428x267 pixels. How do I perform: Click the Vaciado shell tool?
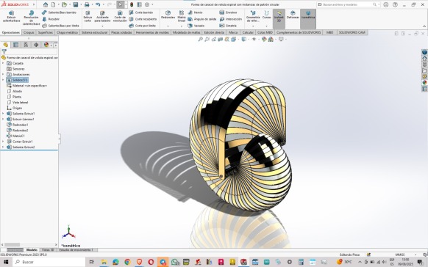tap(196, 26)
